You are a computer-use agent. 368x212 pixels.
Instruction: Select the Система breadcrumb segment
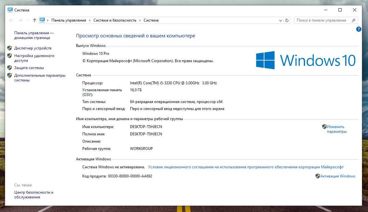151,20
